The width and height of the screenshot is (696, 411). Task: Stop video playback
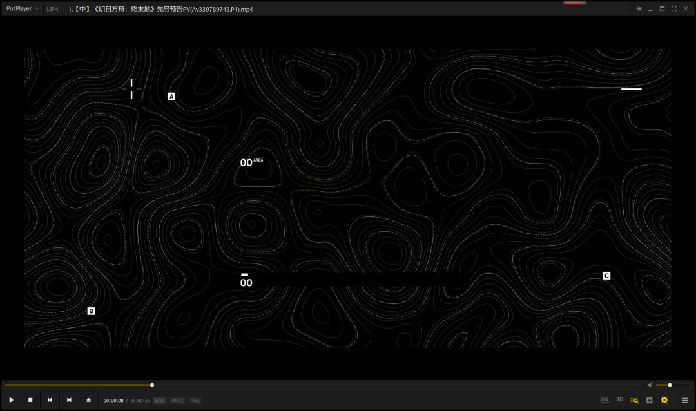click(x=30, y=400)
